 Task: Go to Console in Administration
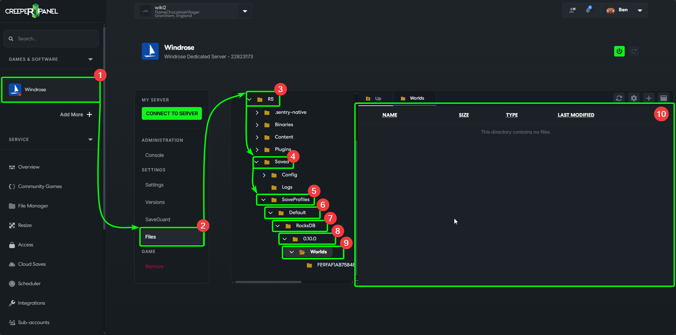[x=155, y=155]
